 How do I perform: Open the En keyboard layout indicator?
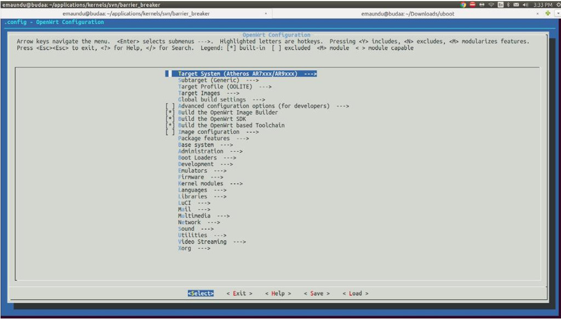[501, 4]
